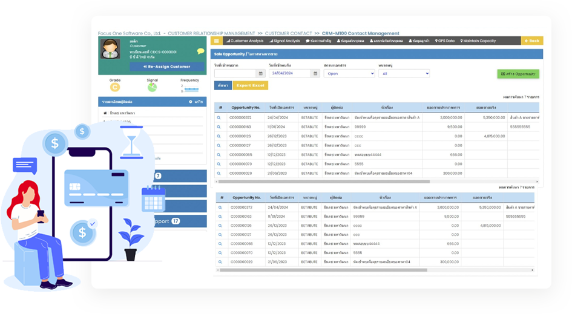572x314 pixels.
Task: Click the Frequency mini chart
Action: point(189,88)
